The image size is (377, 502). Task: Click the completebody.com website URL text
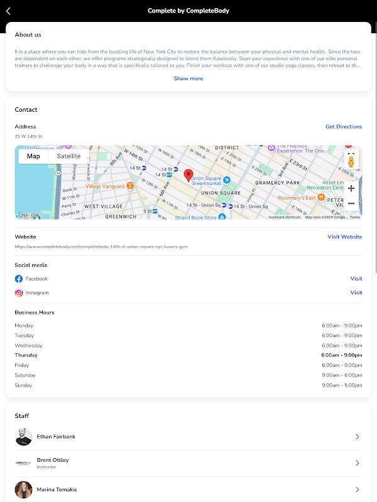tap(101, 247)
